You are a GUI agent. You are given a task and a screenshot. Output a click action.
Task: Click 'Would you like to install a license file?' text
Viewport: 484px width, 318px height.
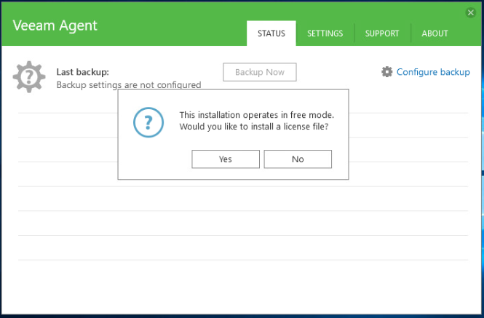pyautogui.click(x=254, y=127)
